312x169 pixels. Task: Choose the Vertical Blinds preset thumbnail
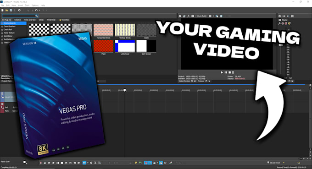[x=125, y=30]
